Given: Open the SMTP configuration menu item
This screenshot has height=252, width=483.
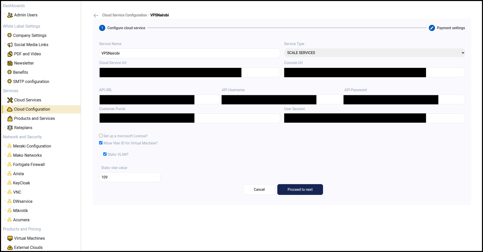Looking at the screenshot, I should (31, 81).
